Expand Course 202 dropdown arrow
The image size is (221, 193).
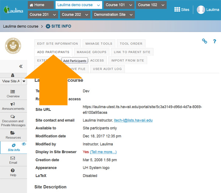87,15
